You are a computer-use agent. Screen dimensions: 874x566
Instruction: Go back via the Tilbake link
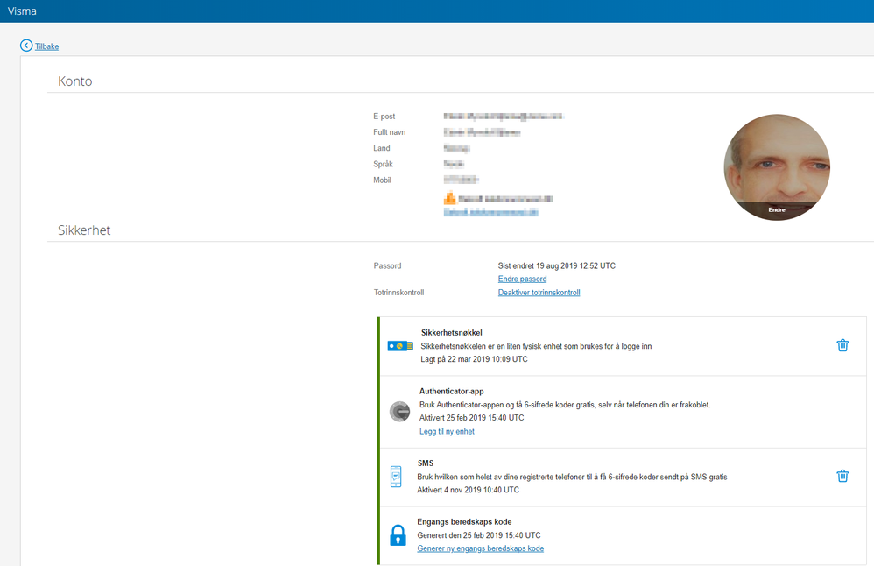[x=46, y=46]
